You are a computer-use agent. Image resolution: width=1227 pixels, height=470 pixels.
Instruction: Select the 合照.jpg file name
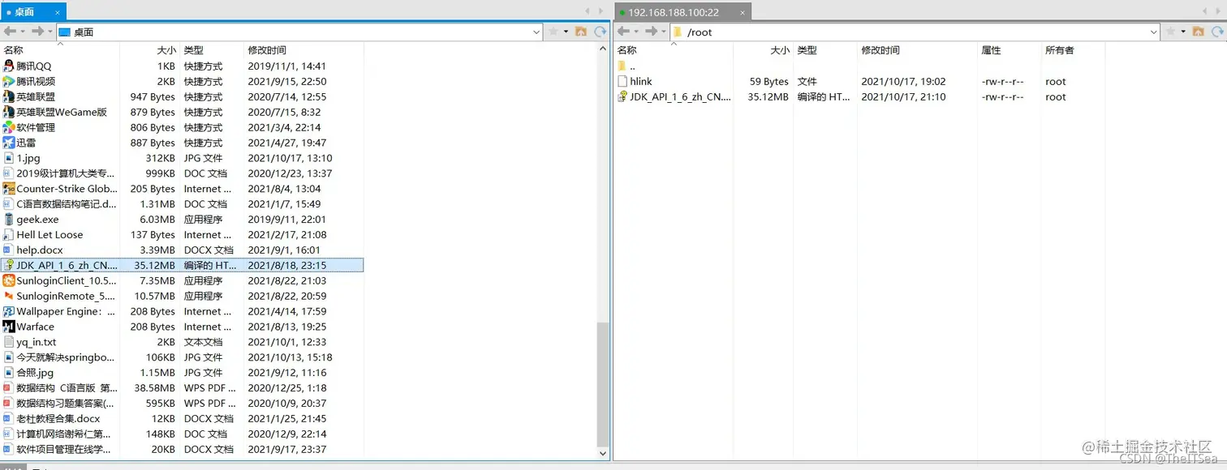click(x=35, y=374)
